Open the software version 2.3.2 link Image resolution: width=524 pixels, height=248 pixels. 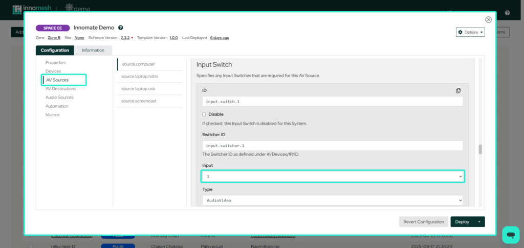pyautogui.click(x=125, y=38)
